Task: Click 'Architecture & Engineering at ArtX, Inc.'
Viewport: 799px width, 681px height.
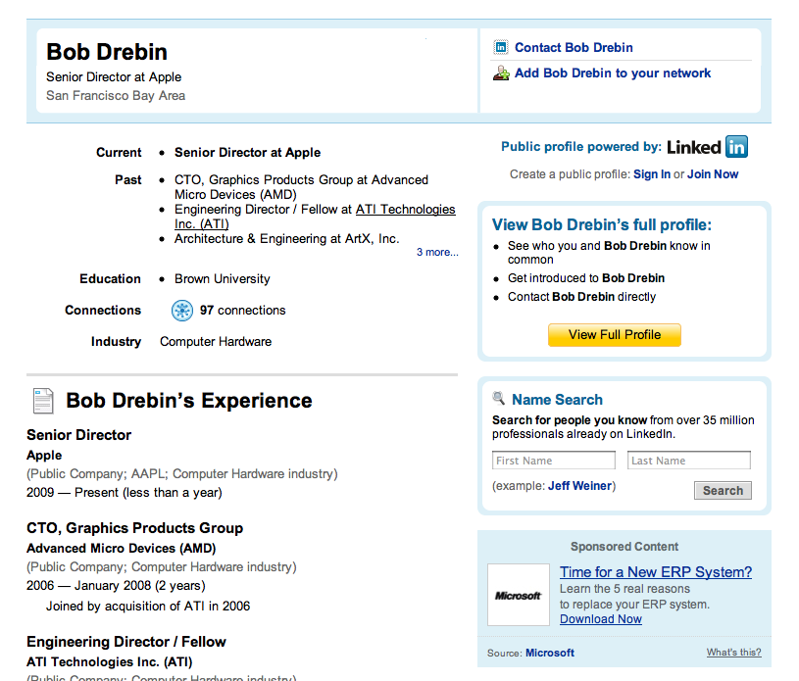Action: pyautogui.click(x=287, y=239)
